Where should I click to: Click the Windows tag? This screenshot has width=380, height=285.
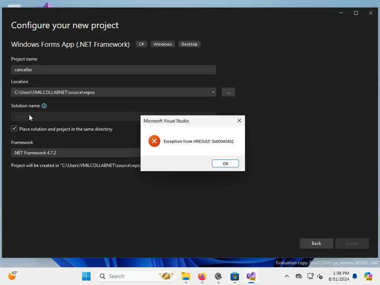[x=163, y=44]
